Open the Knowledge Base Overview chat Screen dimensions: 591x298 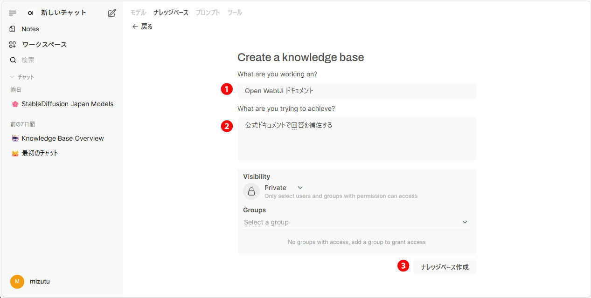[x=63, y=138]
